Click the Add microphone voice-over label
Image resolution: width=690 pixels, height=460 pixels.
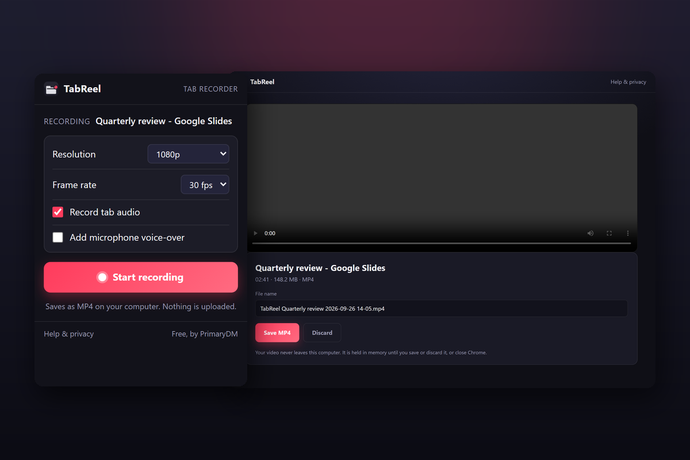tap(127, 237)
